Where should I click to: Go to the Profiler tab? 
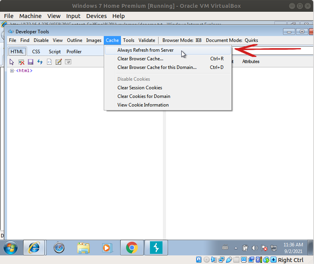pos(74,52)
